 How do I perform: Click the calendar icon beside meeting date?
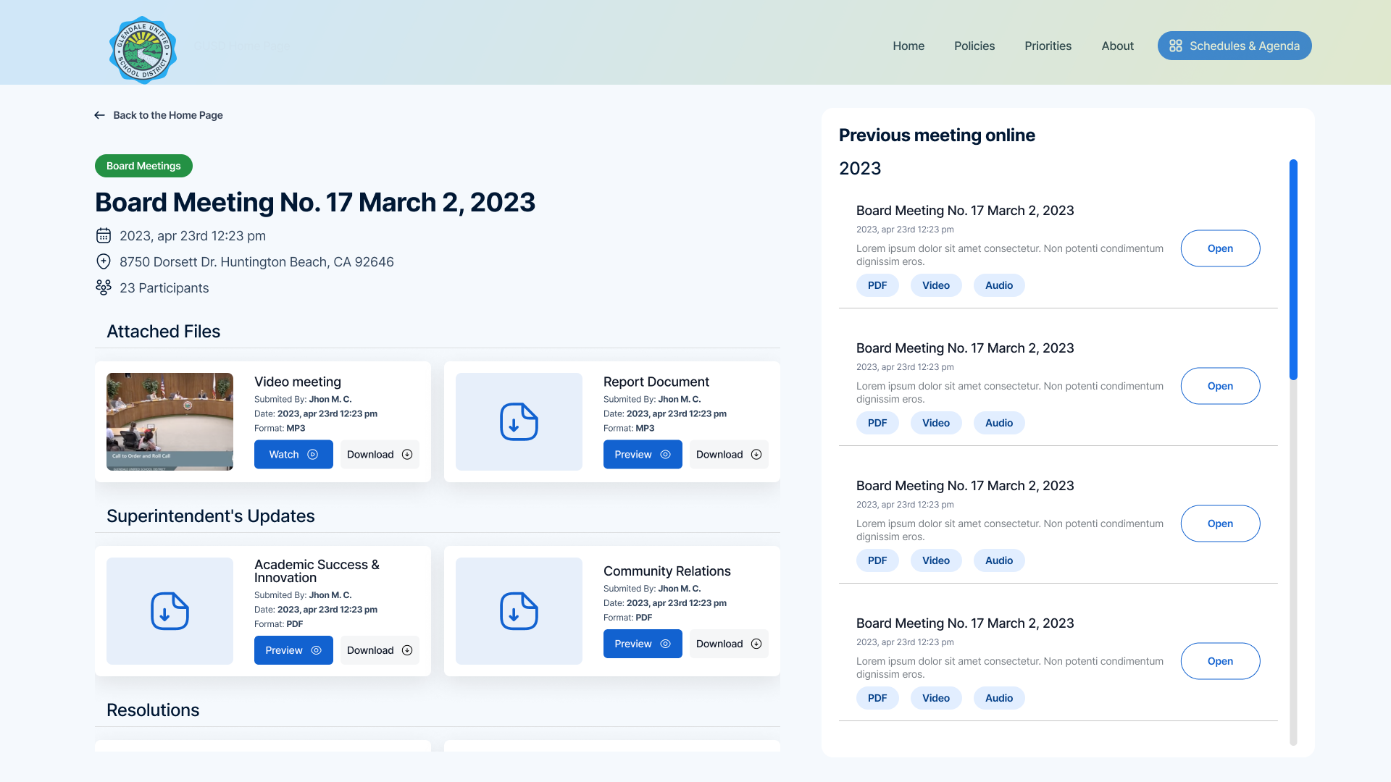(x=104, y=235)
